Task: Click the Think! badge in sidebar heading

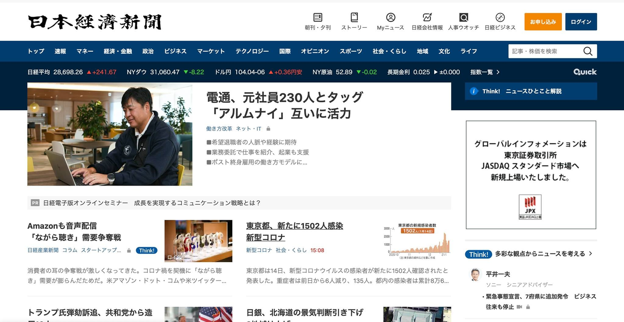Action: point(478,254)
